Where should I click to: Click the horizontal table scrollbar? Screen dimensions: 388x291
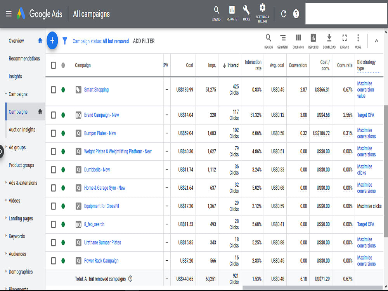pyautogui.click(x=313, y=288)
